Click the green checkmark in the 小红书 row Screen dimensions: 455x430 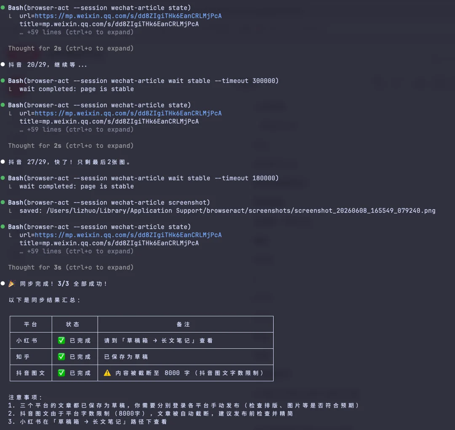[61, 340]
